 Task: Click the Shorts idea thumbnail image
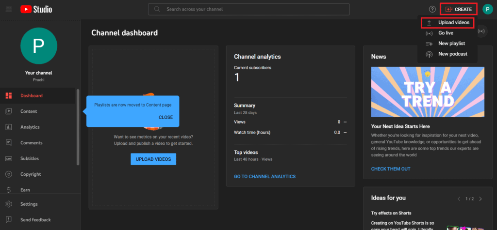pyautogui.click(x=465, y=228)
